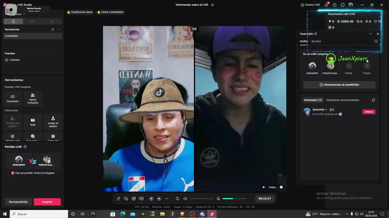Viewport: 389px width, 218px height.
Task: Open Saturnita's profile avatar
Action: pos(307,112)
